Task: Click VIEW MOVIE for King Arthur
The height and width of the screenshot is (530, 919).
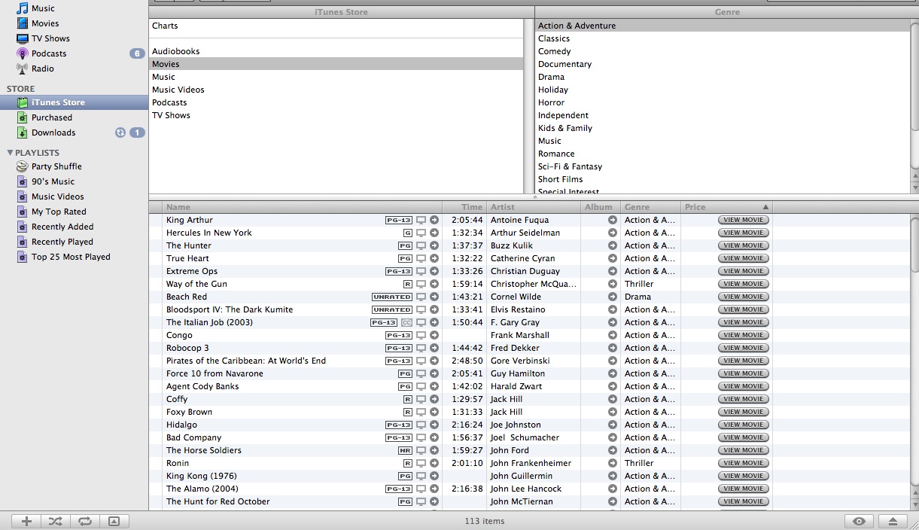Action: 743,220
